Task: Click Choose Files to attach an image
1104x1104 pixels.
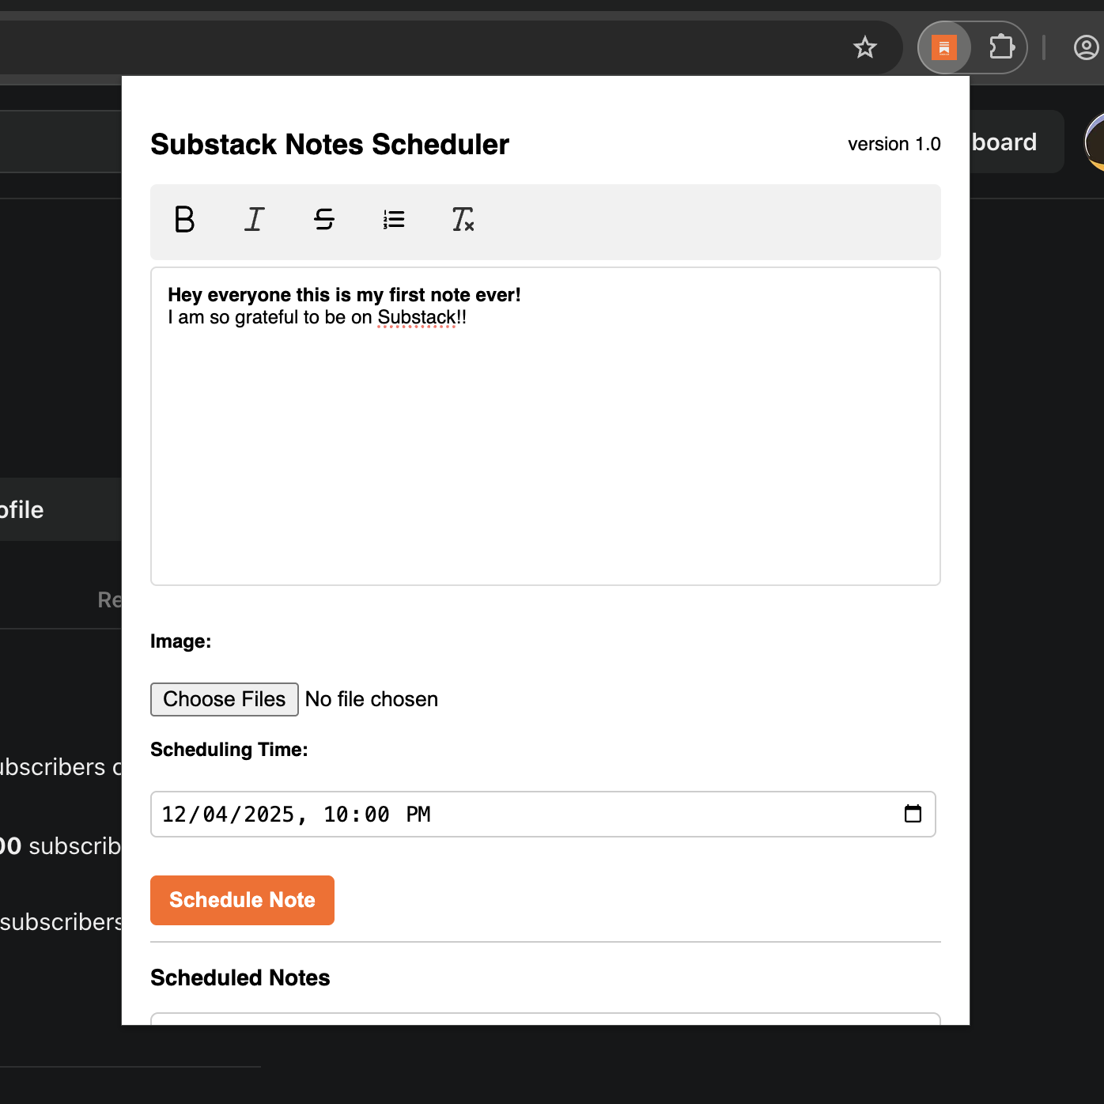Action: [224, 699]
